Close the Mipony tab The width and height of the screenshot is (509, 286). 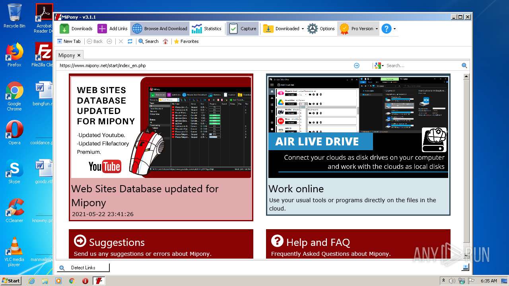click(79, 55)
